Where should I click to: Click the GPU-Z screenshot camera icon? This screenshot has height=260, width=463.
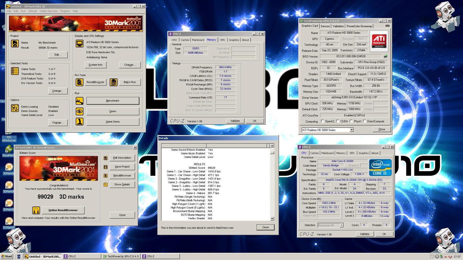[x=387, y=26]
